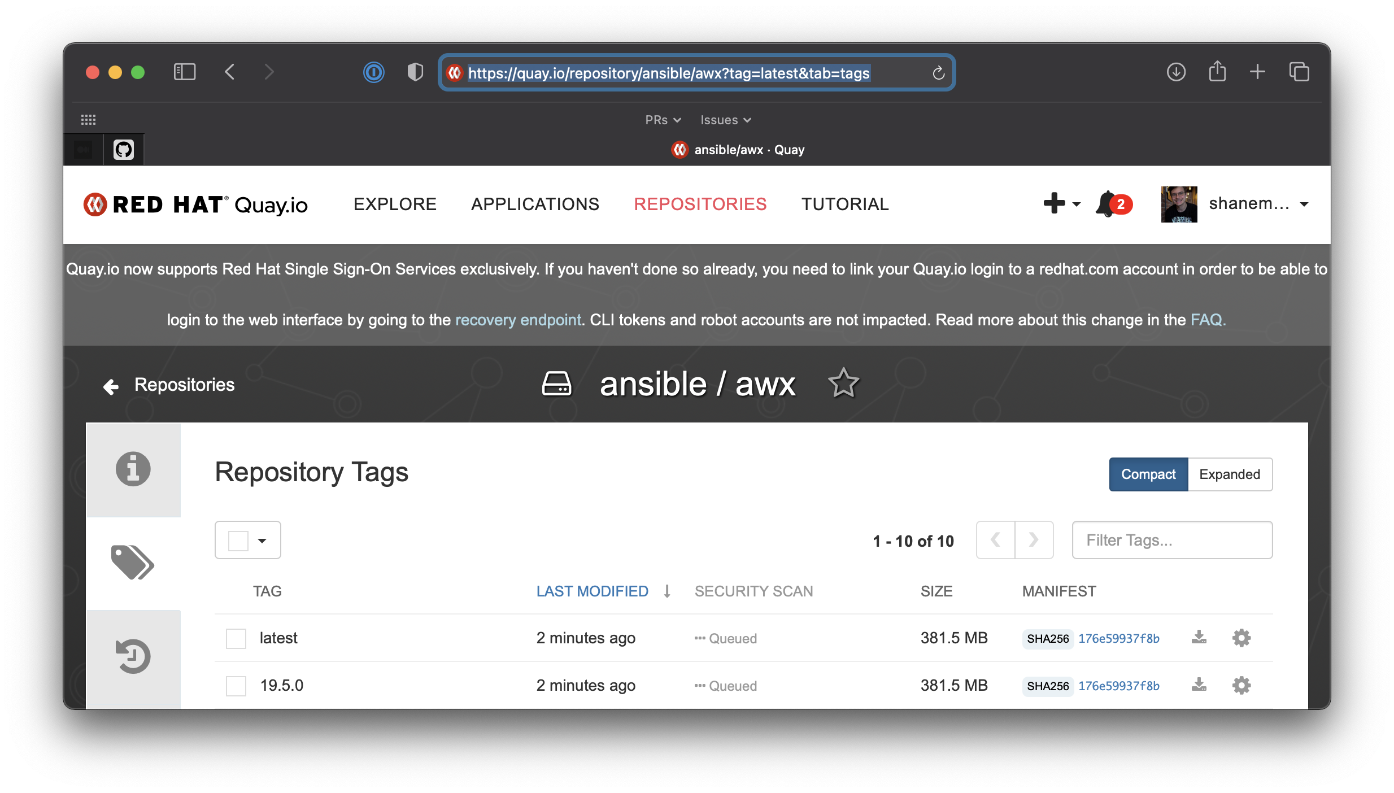Open manifest 176e59937f8b for latest tag
Screen dimensions: 1394x793
(1118, 638)
